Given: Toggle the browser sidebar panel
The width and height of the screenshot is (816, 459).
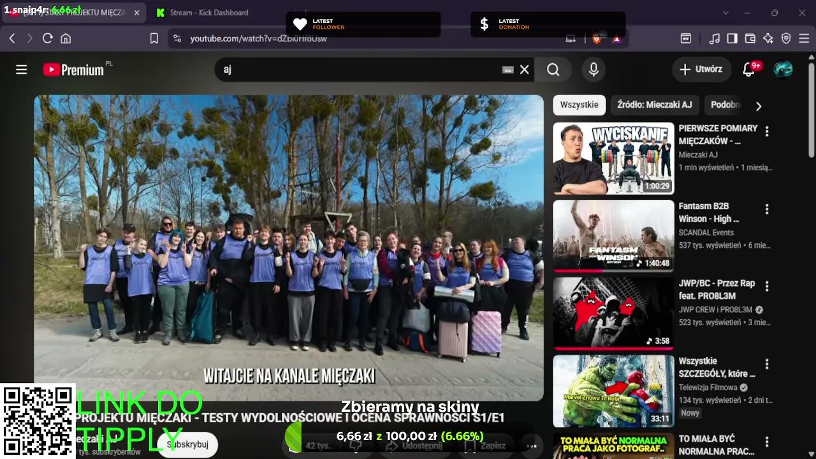Looking at the screenshot, I should tap(732, 39).
